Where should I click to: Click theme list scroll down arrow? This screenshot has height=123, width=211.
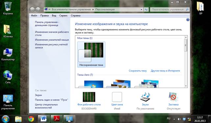(186, 86)
